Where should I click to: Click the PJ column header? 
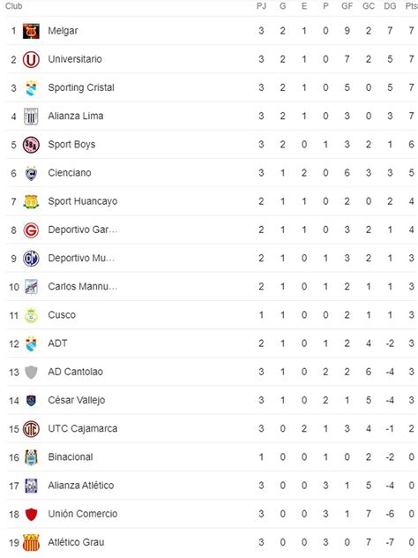(261, 6)
